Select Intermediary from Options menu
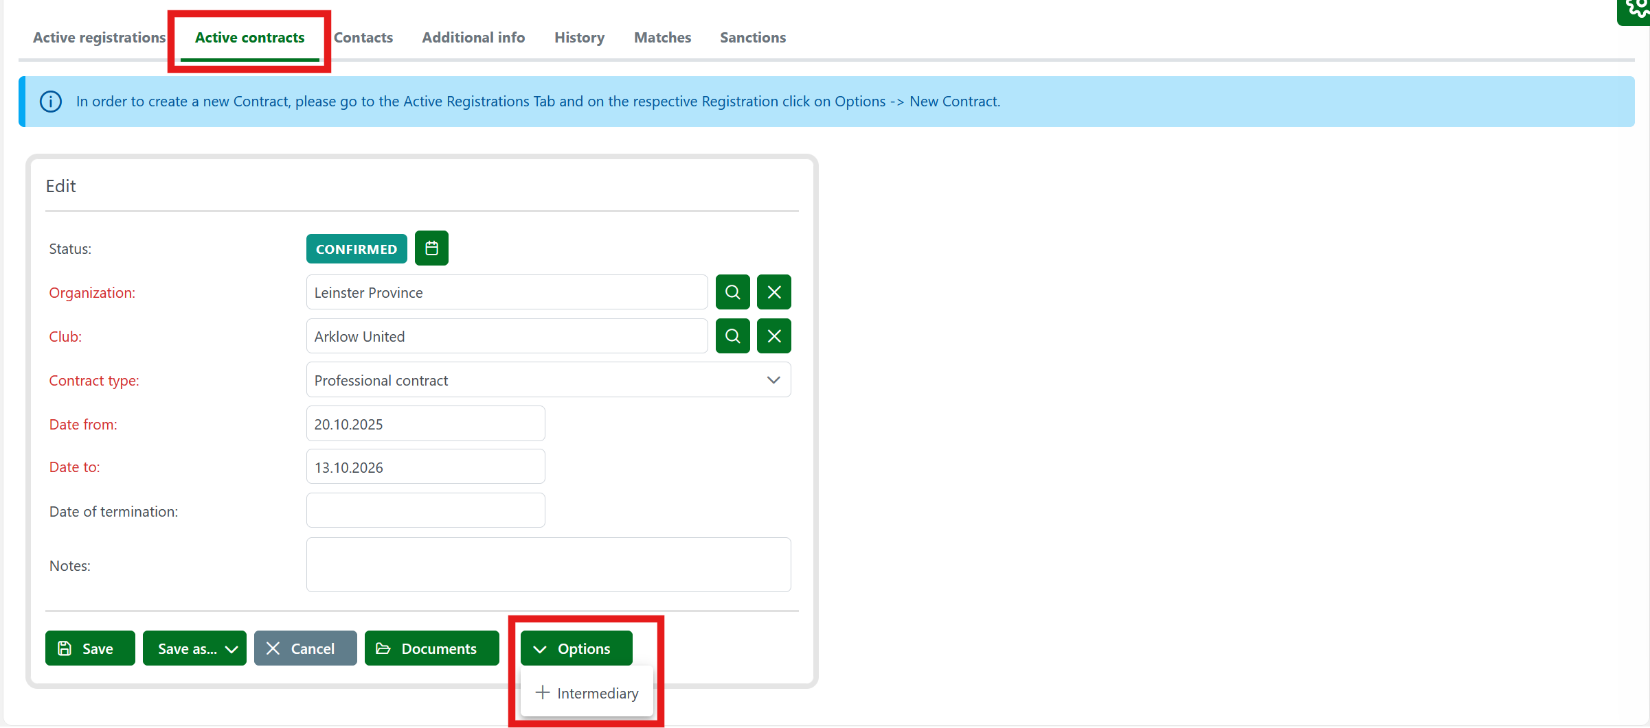 point(587,693)
